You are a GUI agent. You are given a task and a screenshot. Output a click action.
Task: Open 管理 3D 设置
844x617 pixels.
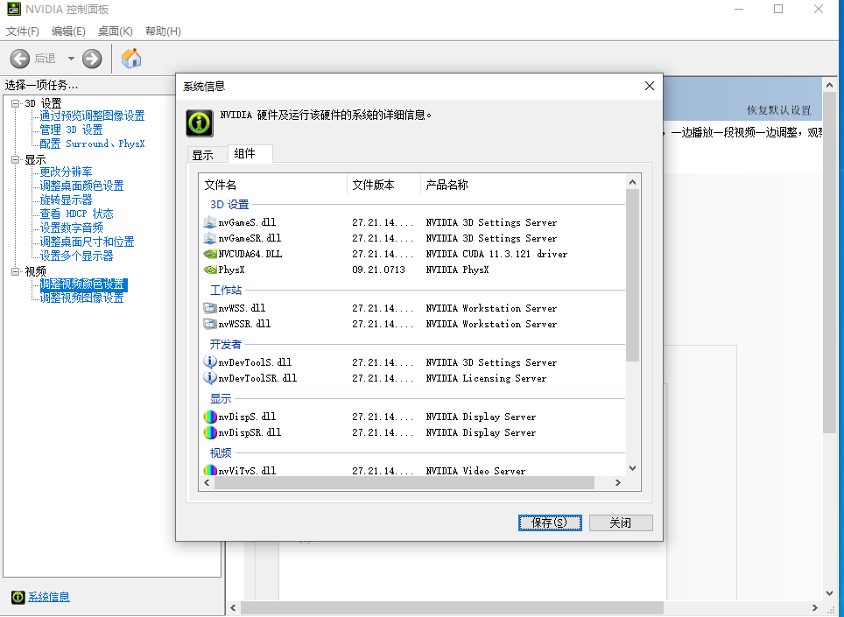(x=71, y=130)
